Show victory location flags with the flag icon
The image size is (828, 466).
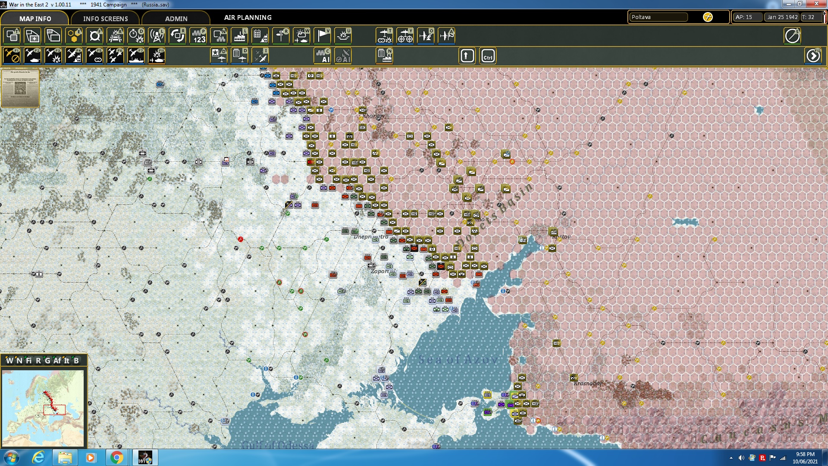(x=322, y=36)
